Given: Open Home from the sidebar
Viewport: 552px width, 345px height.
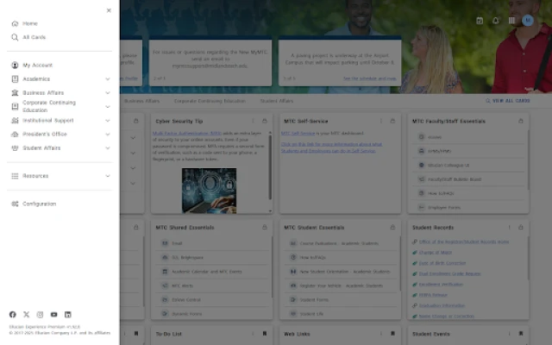Looking at the screenshot, I should (29, 23).
